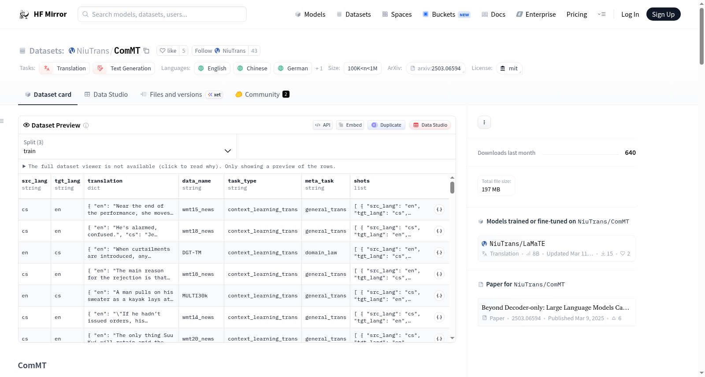Click the table scroll-up arrow
The height and width of the screenshot is (377, 705).
coord(452,178)
